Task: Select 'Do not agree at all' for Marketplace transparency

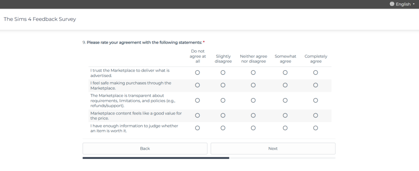Action: 198,101
